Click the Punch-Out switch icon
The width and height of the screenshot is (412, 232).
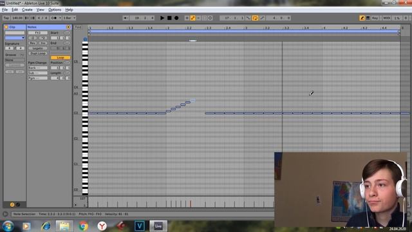[262, 18]
